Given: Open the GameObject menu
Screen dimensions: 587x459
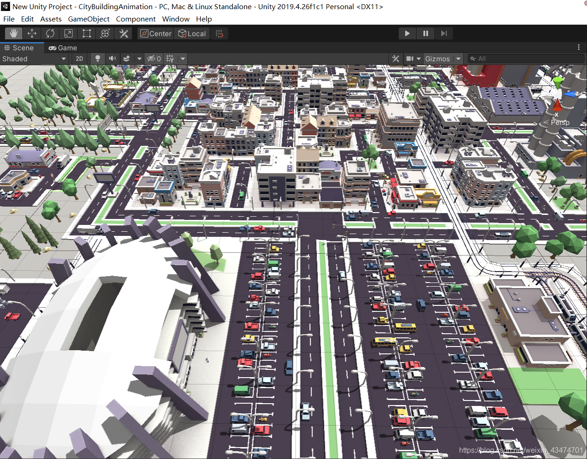Looking at the screenshot, I should [x=89, y=19].
